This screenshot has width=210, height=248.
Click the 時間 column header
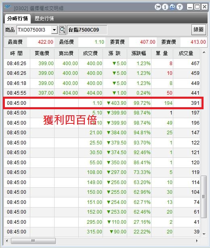(x=17, y=53)
